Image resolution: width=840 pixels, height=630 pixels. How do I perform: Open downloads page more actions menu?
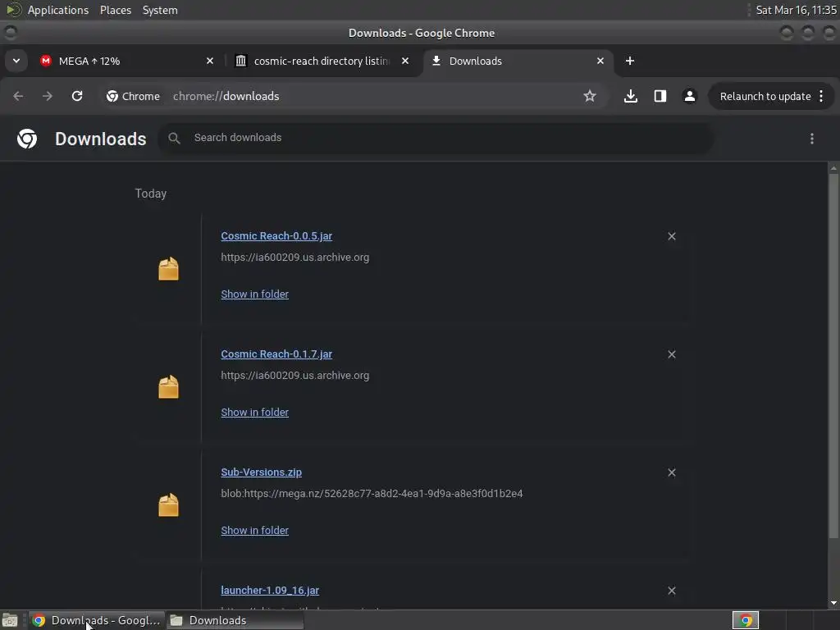[x=812, y=139]
